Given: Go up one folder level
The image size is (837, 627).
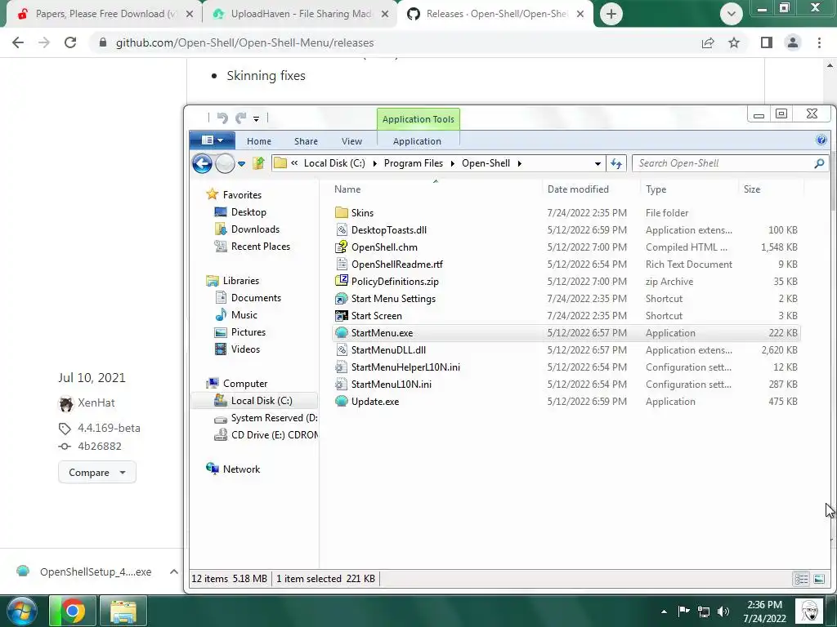Looking at the screenshot, I should [259, 163].
